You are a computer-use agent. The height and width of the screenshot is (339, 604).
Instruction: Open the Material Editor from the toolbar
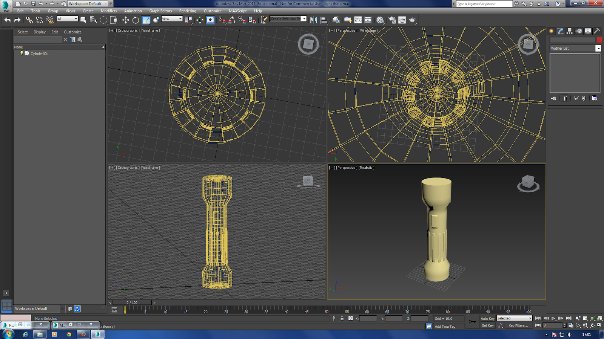click(x=380, y=20)
